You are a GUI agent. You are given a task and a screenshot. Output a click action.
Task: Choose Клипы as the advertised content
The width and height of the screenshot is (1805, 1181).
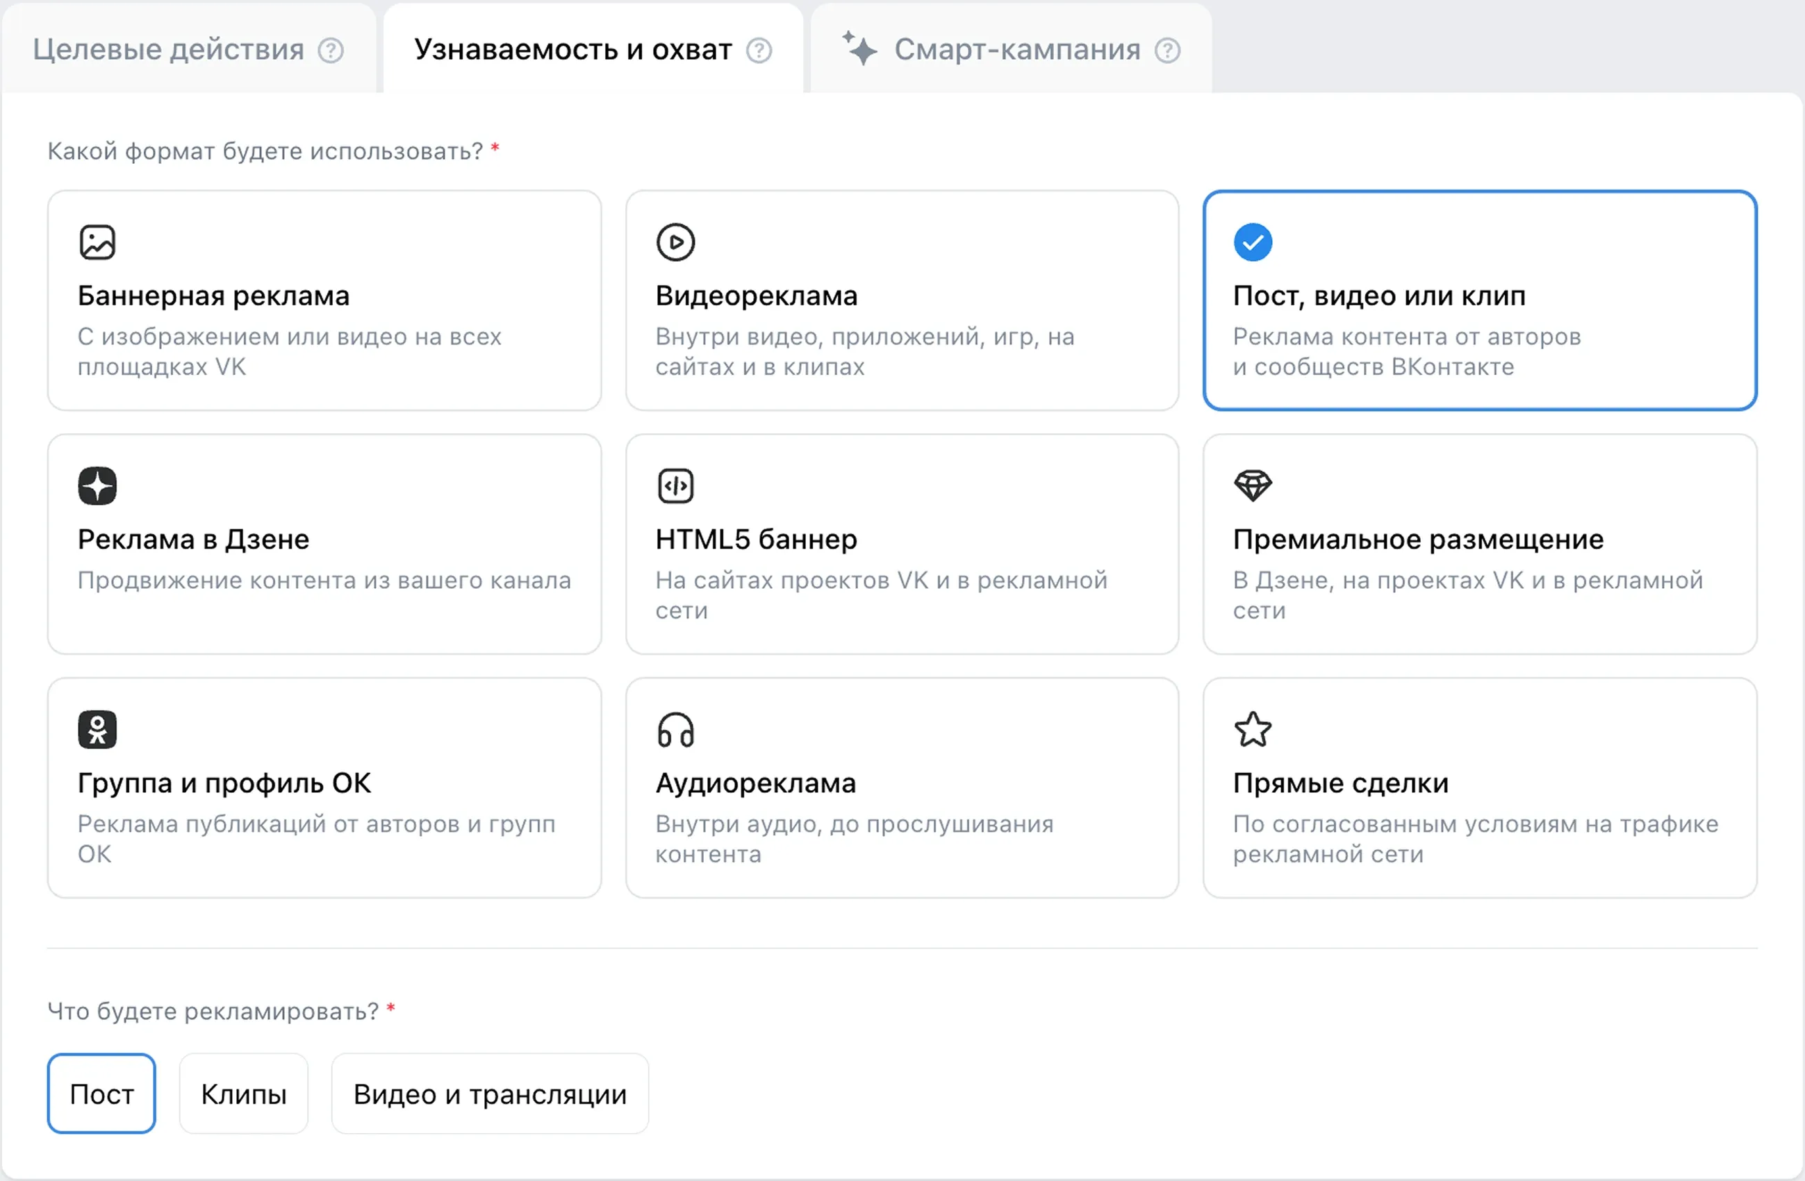click(243, 1094)
